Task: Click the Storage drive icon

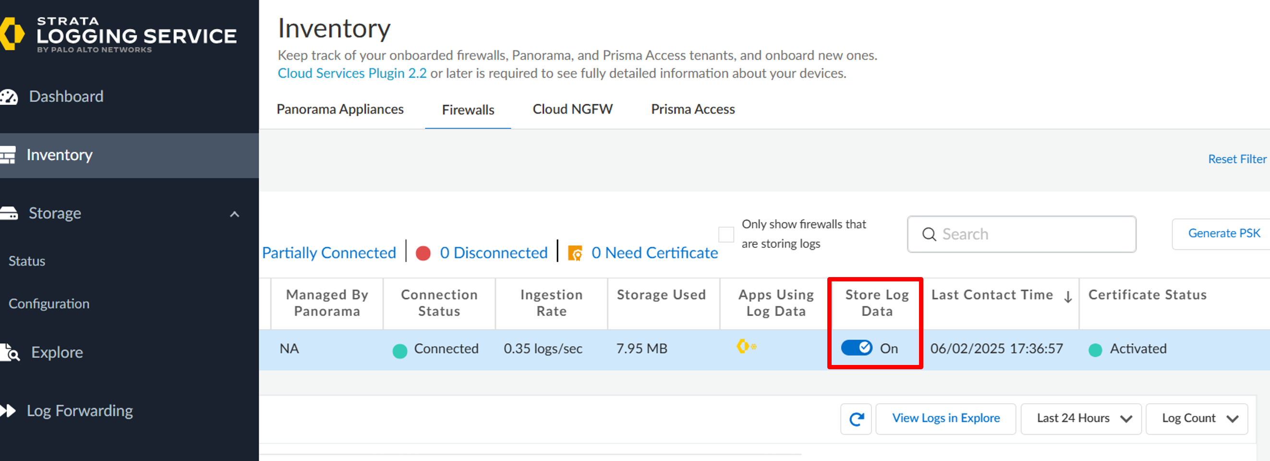Action: click(8, 213)
